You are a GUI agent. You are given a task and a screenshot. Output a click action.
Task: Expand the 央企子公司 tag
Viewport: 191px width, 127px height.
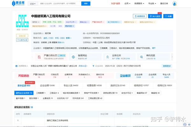pos(71,22)
